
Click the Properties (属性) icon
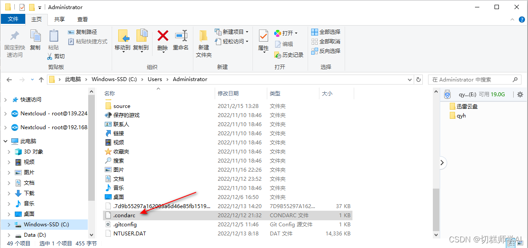coord(263,36)
